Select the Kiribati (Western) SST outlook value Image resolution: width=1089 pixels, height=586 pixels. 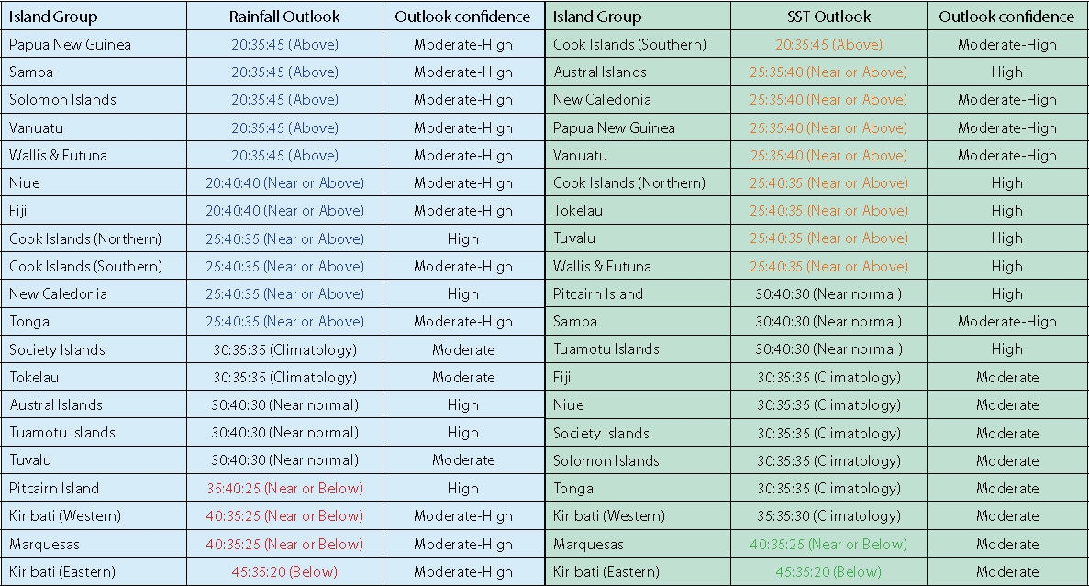828,515
